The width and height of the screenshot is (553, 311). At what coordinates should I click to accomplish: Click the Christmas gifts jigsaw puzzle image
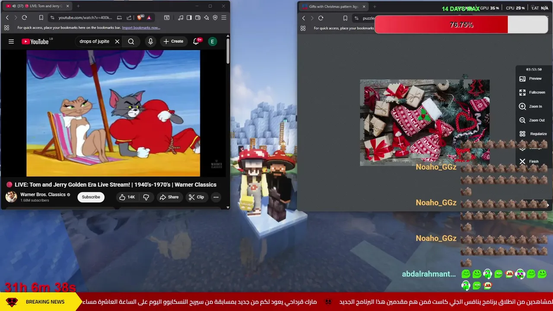click(x=425, y=123)
